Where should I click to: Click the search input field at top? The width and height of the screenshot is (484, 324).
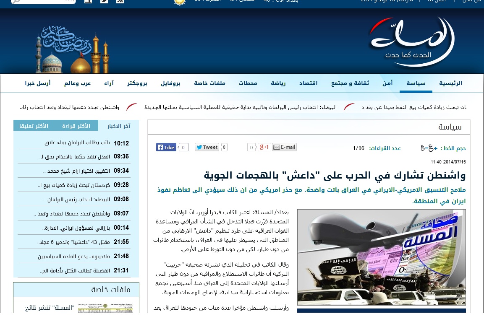pyautogui.click(x=42, y=1)
